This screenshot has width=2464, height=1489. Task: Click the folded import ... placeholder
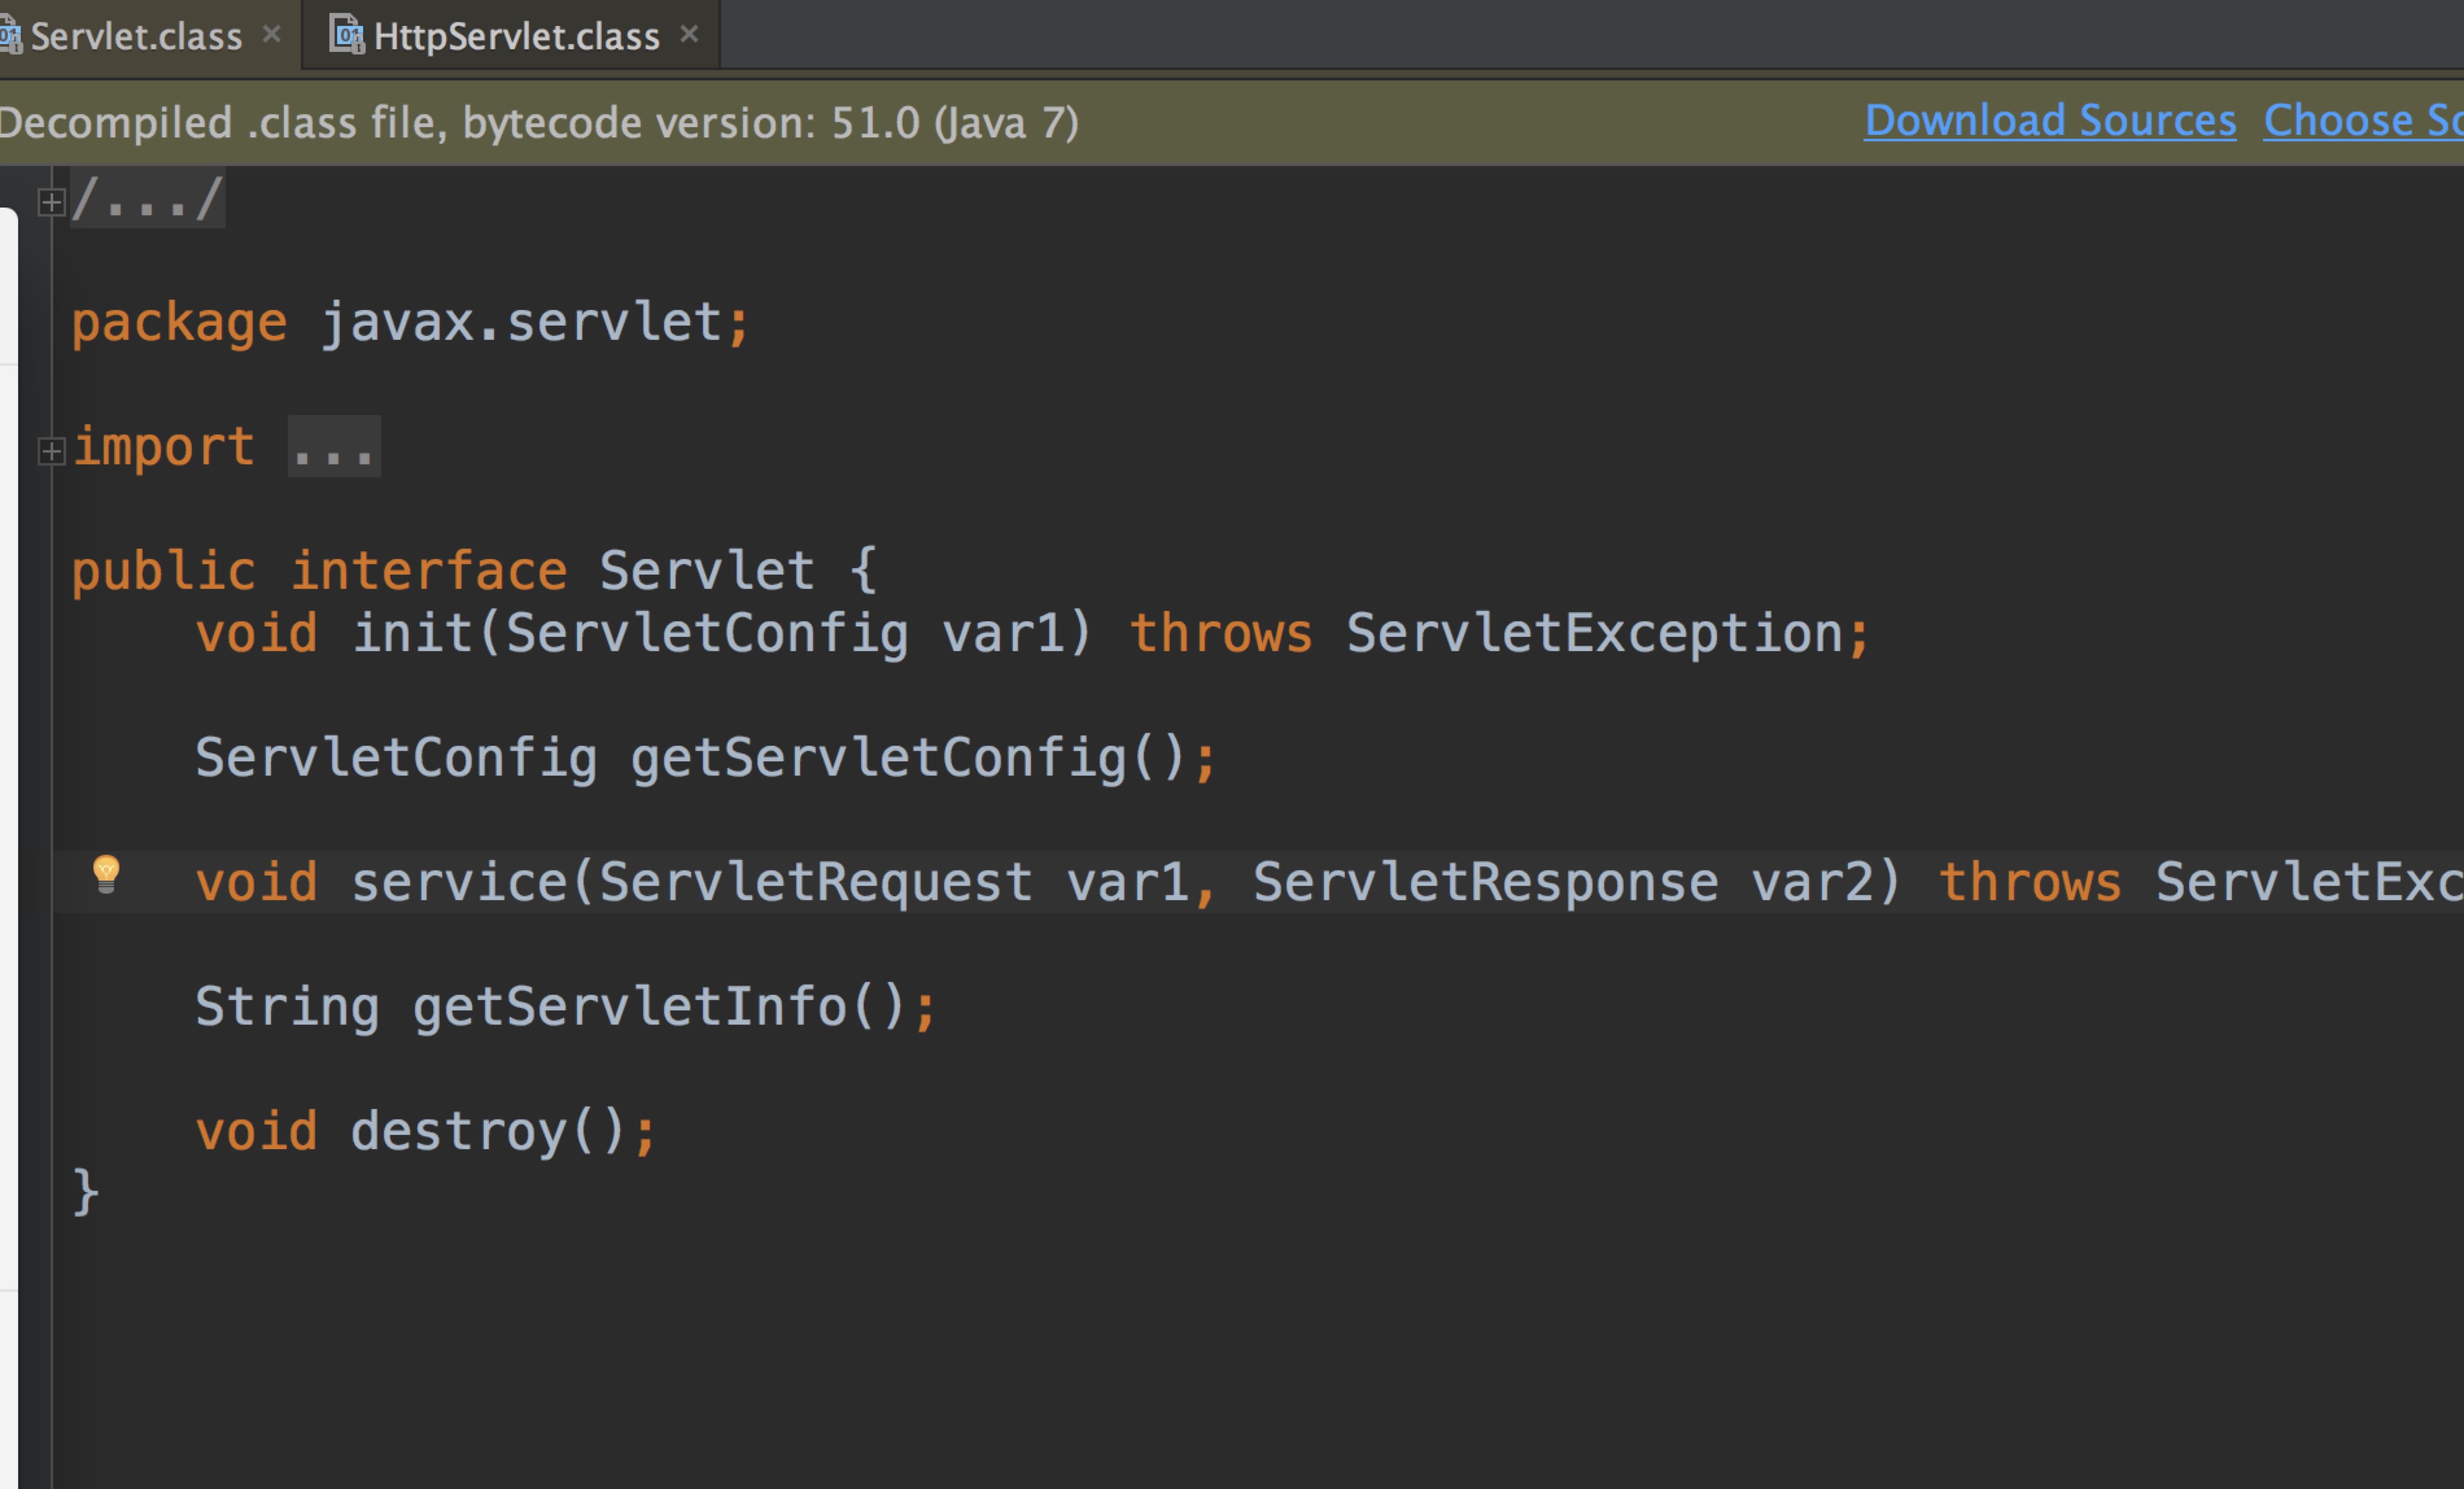click(334, 446)
